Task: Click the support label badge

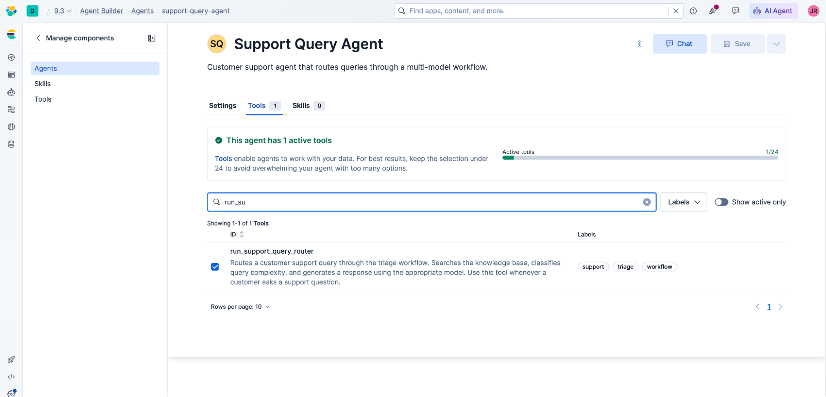Action: coord(593,267)
